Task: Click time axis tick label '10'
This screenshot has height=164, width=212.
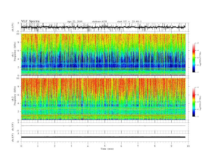Action: tap(188, 146)
